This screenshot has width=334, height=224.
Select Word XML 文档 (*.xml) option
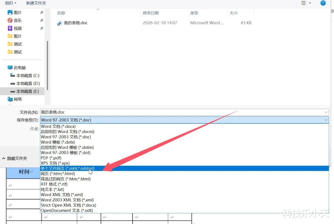click(184, 195)
